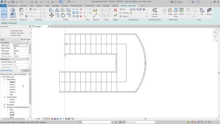Image resolution: width=220 pixels, height=124 pixels.
Task: Open the work plane Viewer
Action: tap(181, 11)
